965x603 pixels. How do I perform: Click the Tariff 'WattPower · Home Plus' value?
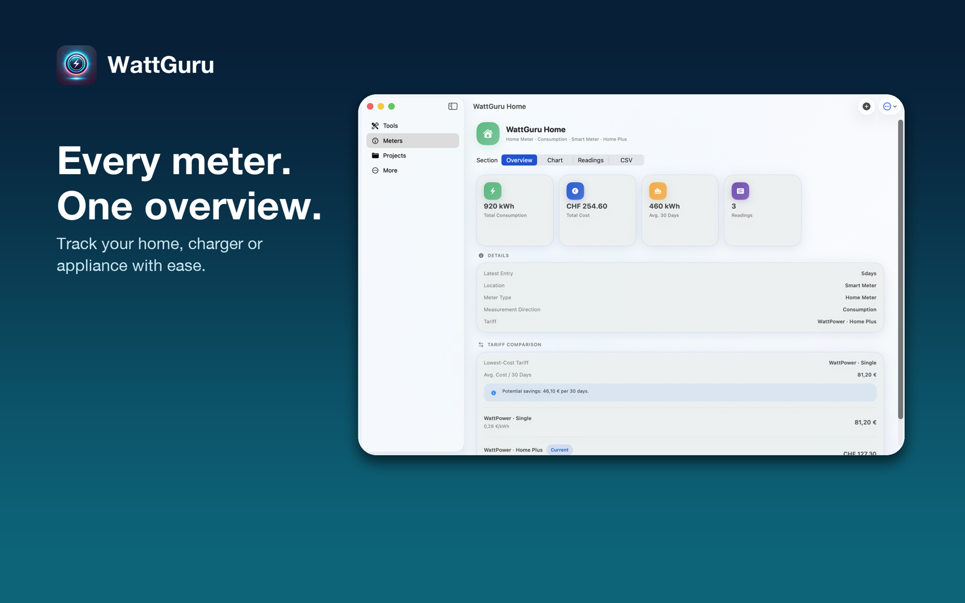tap(847, 322)
